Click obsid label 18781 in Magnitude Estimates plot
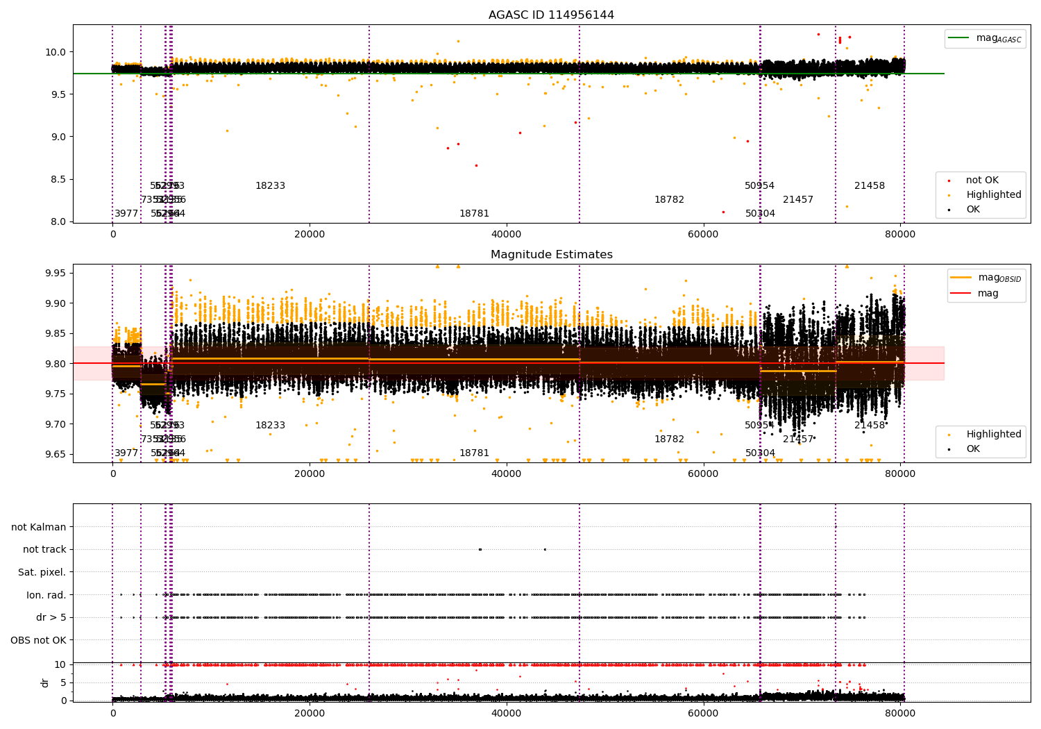The width and height of the screenshot is (1041, 729). click(474, 453)
